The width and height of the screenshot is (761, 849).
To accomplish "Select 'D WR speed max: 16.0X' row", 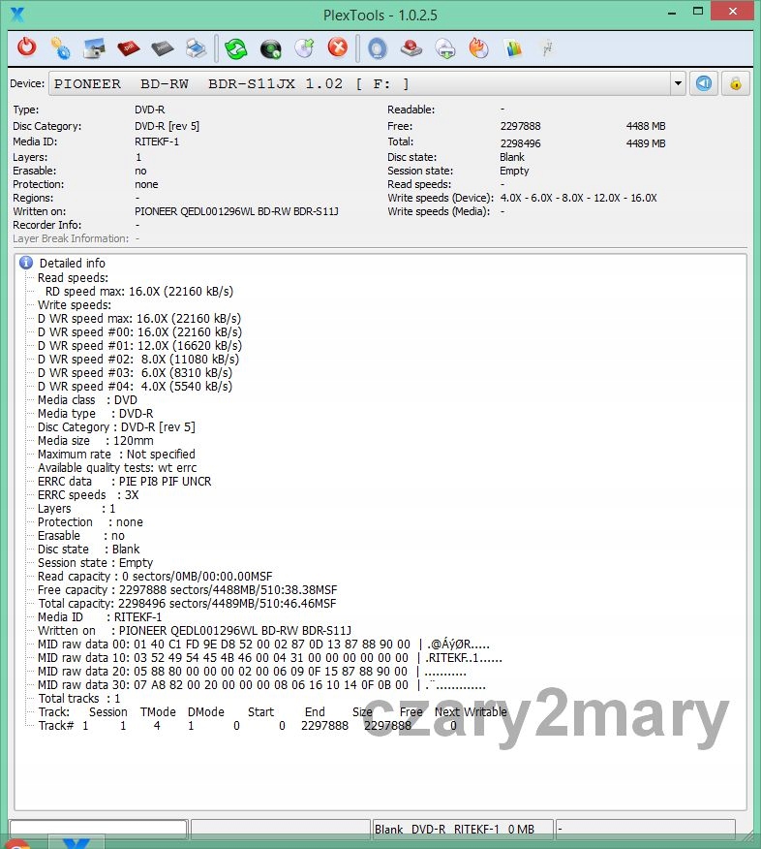I will pos(139,318).
